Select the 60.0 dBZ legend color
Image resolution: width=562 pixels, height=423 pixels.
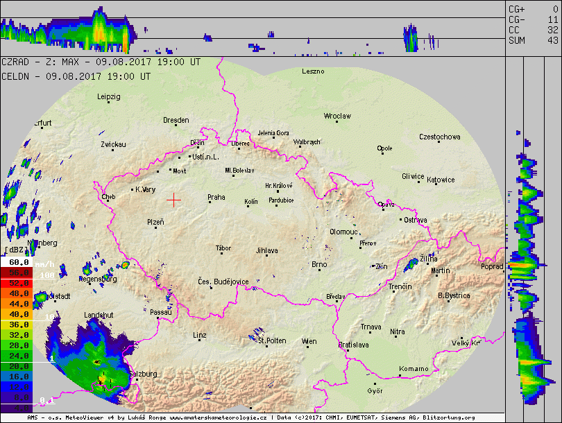coord(19,263)
